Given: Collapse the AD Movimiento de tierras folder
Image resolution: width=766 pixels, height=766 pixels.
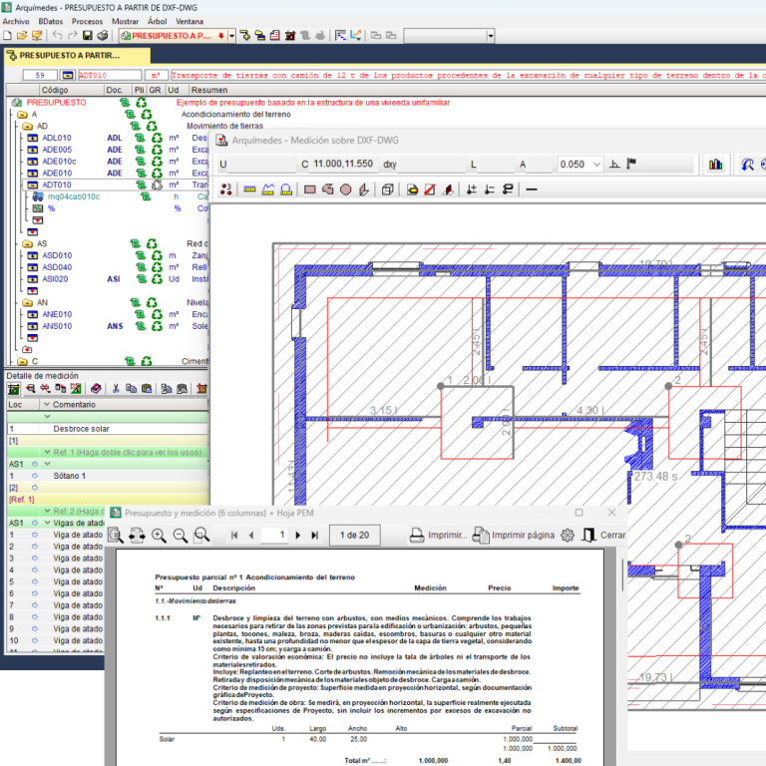Looking at the screenshot, I should [x=27, y=127].
